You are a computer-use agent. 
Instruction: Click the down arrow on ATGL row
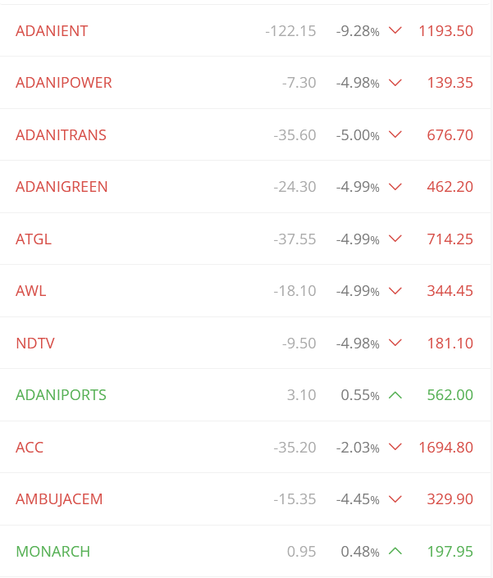395,239
